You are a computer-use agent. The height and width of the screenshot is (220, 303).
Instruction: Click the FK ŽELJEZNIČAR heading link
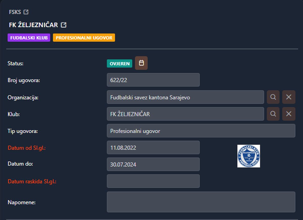tap(33, 25)
